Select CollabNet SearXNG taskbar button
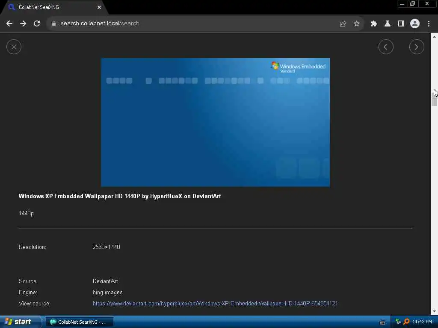Screen dimensions: 438x328 79,322
